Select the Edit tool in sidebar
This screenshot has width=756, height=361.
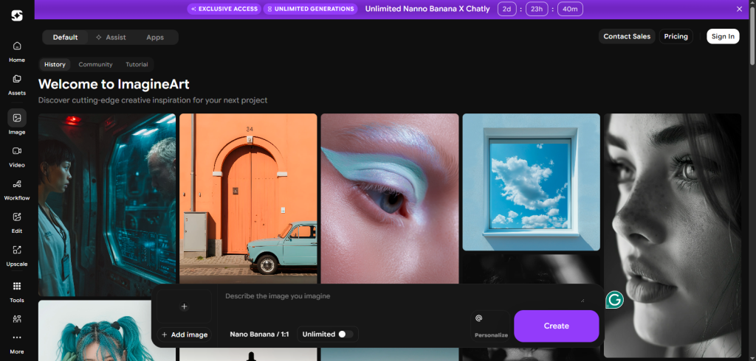[x=17, y=217]
